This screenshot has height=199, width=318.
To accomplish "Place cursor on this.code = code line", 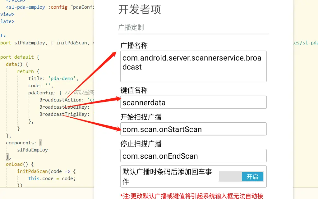I will click(52, 179).
